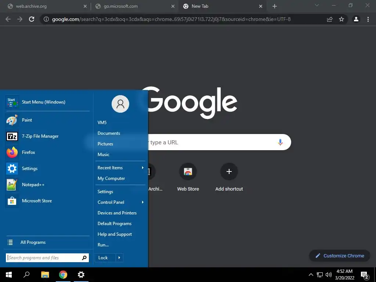Image resolution: width=376 pixels, height=282 pixels.
Task: Click Search programs and files field
Action: (44, 258)
